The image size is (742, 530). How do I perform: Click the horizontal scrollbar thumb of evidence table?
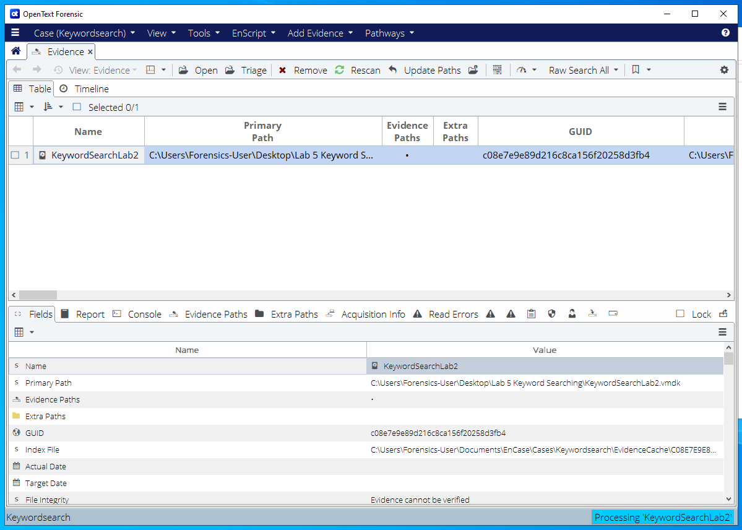coord(38,295)
